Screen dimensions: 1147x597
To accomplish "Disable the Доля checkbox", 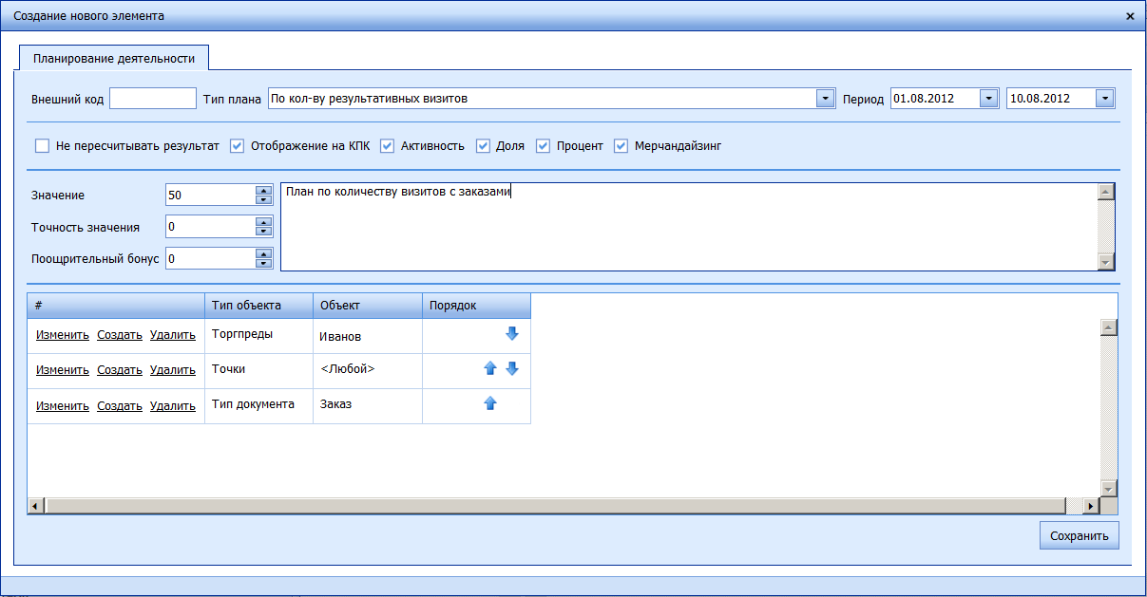I will pyautogui.click(x=483, y=146).
